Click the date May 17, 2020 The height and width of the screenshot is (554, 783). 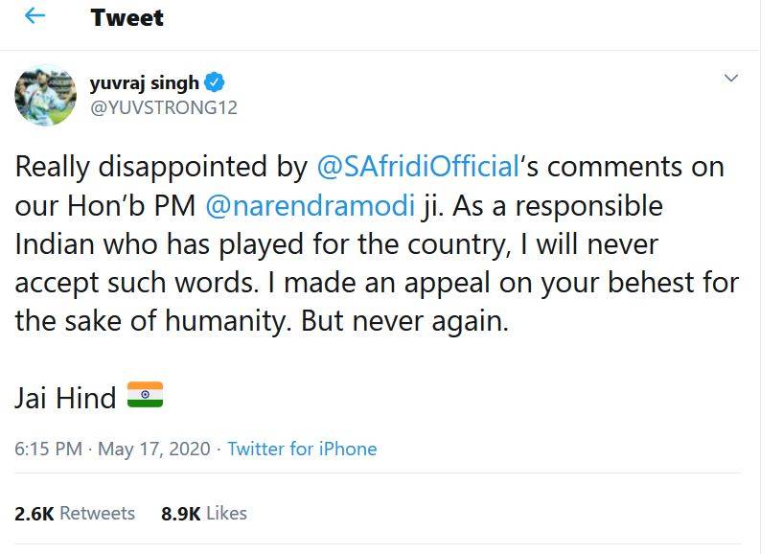pos(150,448)
